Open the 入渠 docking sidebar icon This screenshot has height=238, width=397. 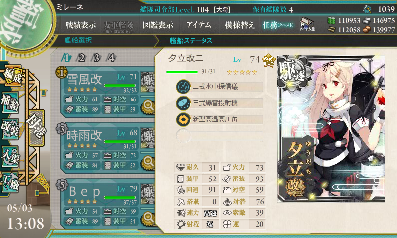click(x=10, y=156)
